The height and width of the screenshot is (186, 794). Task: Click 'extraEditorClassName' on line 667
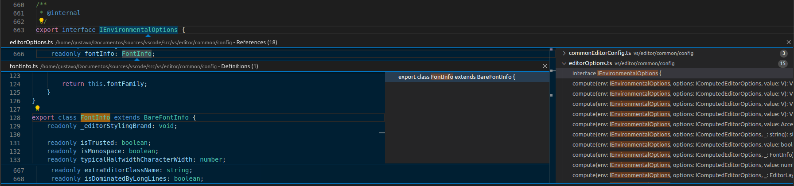coord(121,170)
